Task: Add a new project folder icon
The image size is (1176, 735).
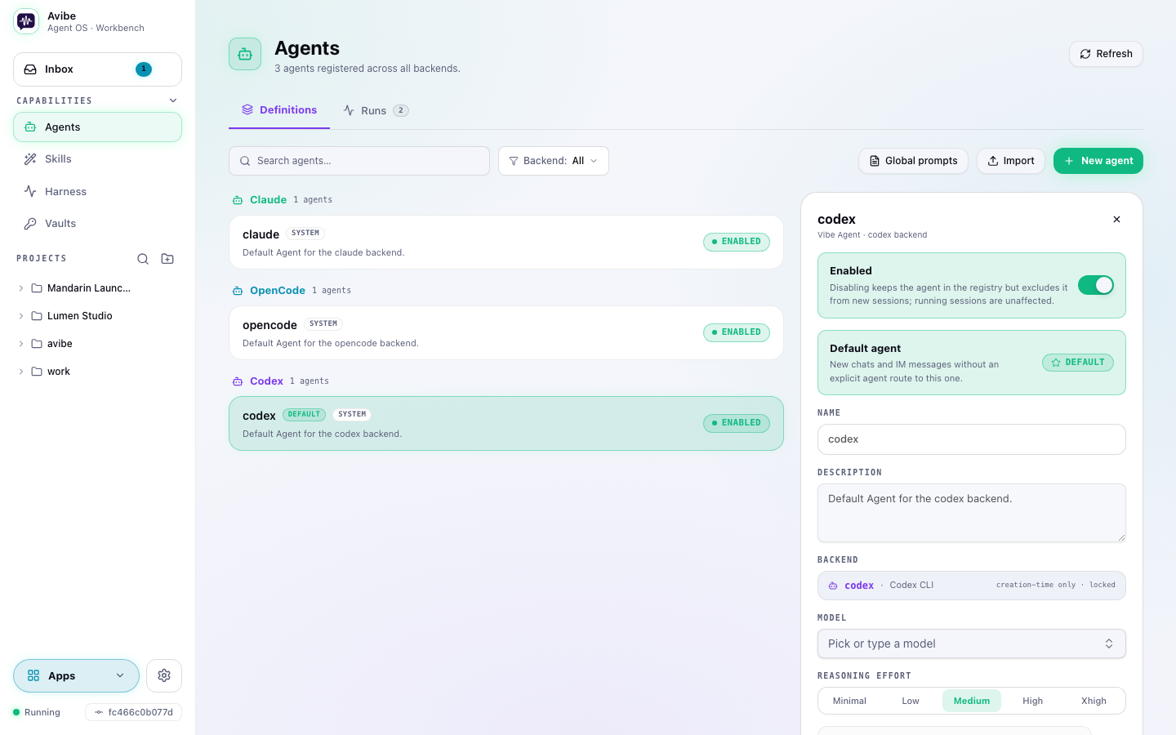Action: (x=167, y=259)
